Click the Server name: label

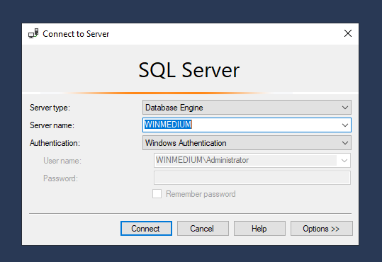coord(52,125)
